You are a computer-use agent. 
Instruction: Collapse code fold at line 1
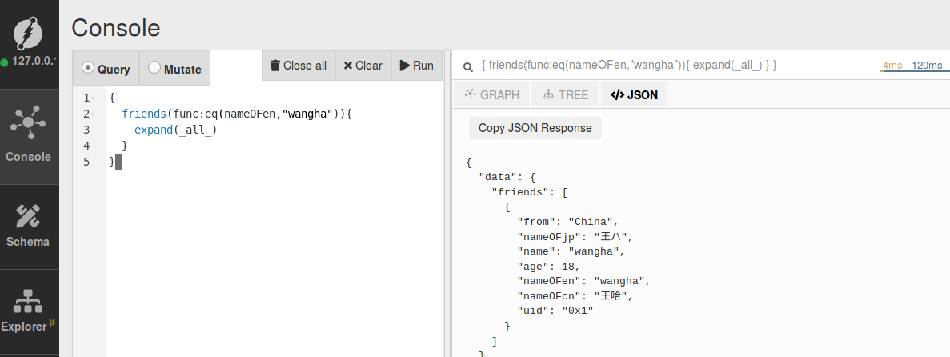pos(93,98)
